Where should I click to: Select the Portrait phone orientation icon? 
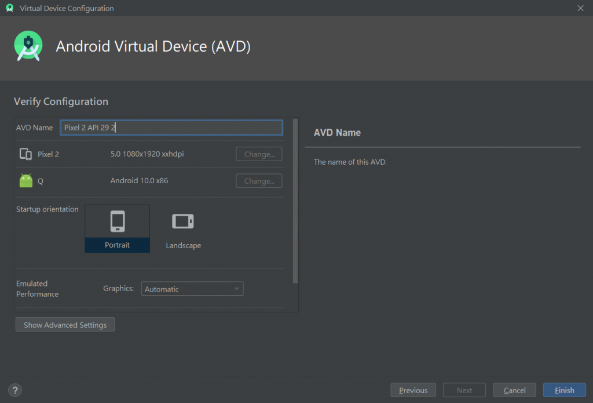(x=118, y=221)
